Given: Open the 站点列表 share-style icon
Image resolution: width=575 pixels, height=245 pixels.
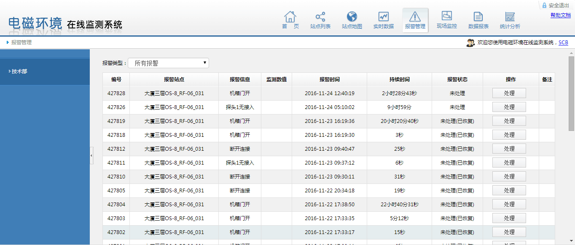Looking at the screenshot, I should (x=320, y=17).
